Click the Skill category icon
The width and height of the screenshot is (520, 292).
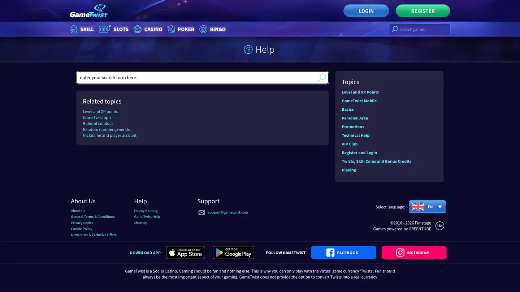point(74,29)
